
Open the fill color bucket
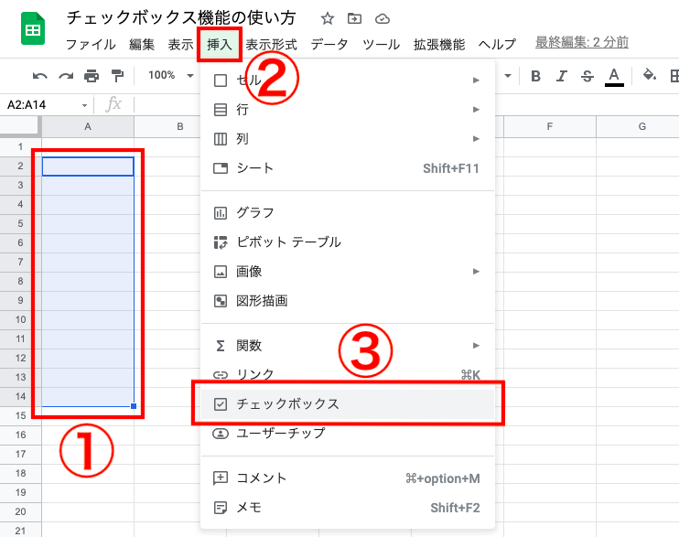coord(649,75)
